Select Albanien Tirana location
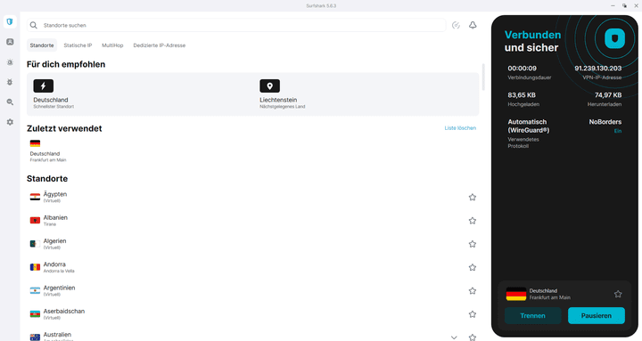 pos(252,221)
